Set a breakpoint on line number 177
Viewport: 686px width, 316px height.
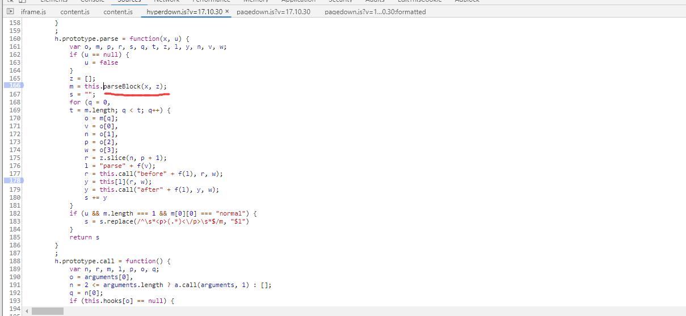(x=14, y=174)
